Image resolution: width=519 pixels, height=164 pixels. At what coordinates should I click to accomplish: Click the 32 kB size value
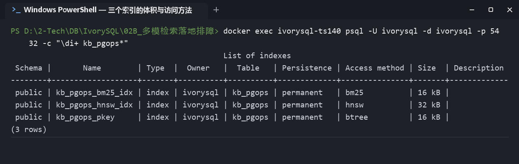click(429, 105)
